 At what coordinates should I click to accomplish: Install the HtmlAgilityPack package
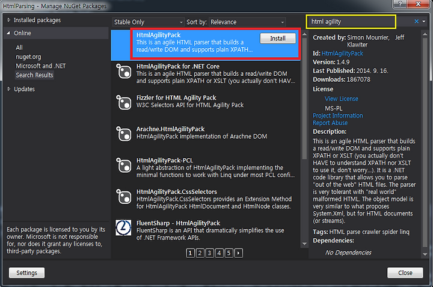click(278, 38)
